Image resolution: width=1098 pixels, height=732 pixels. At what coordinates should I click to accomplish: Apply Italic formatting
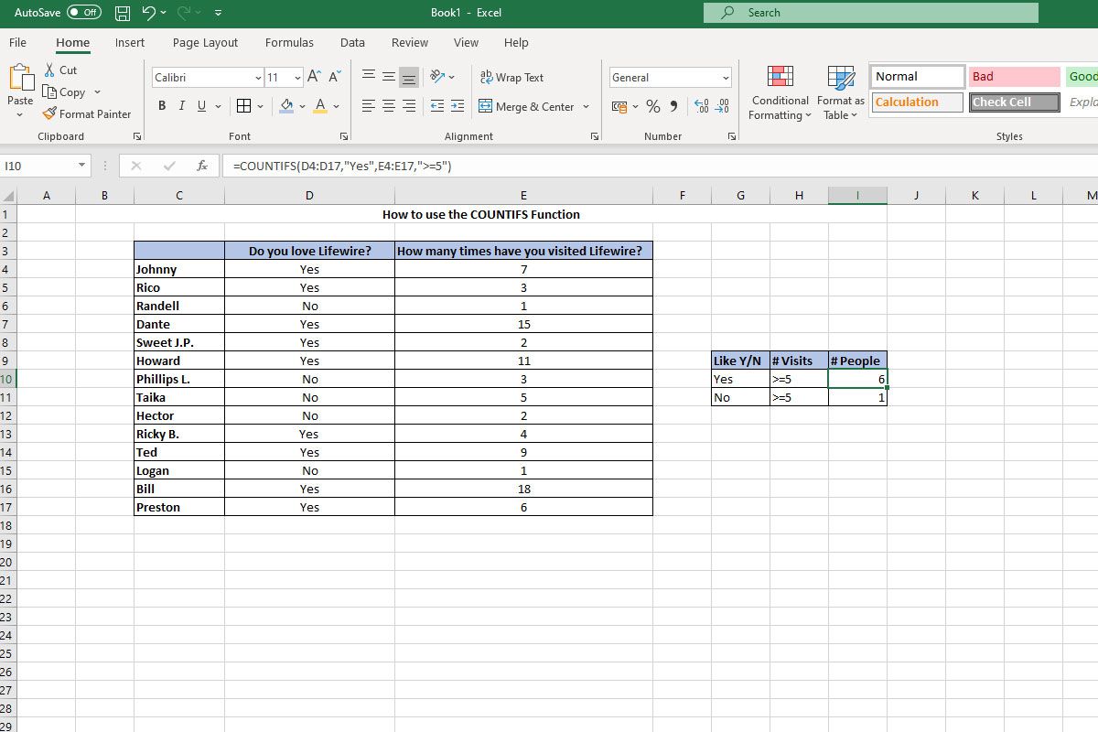[x=180, y=105]
